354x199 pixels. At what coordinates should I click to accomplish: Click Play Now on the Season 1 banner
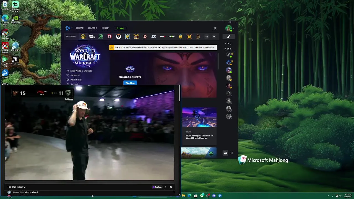[x=130, y=83]
